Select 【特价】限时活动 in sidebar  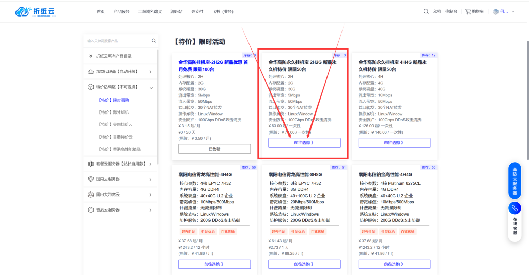click(x=114, y=100)
